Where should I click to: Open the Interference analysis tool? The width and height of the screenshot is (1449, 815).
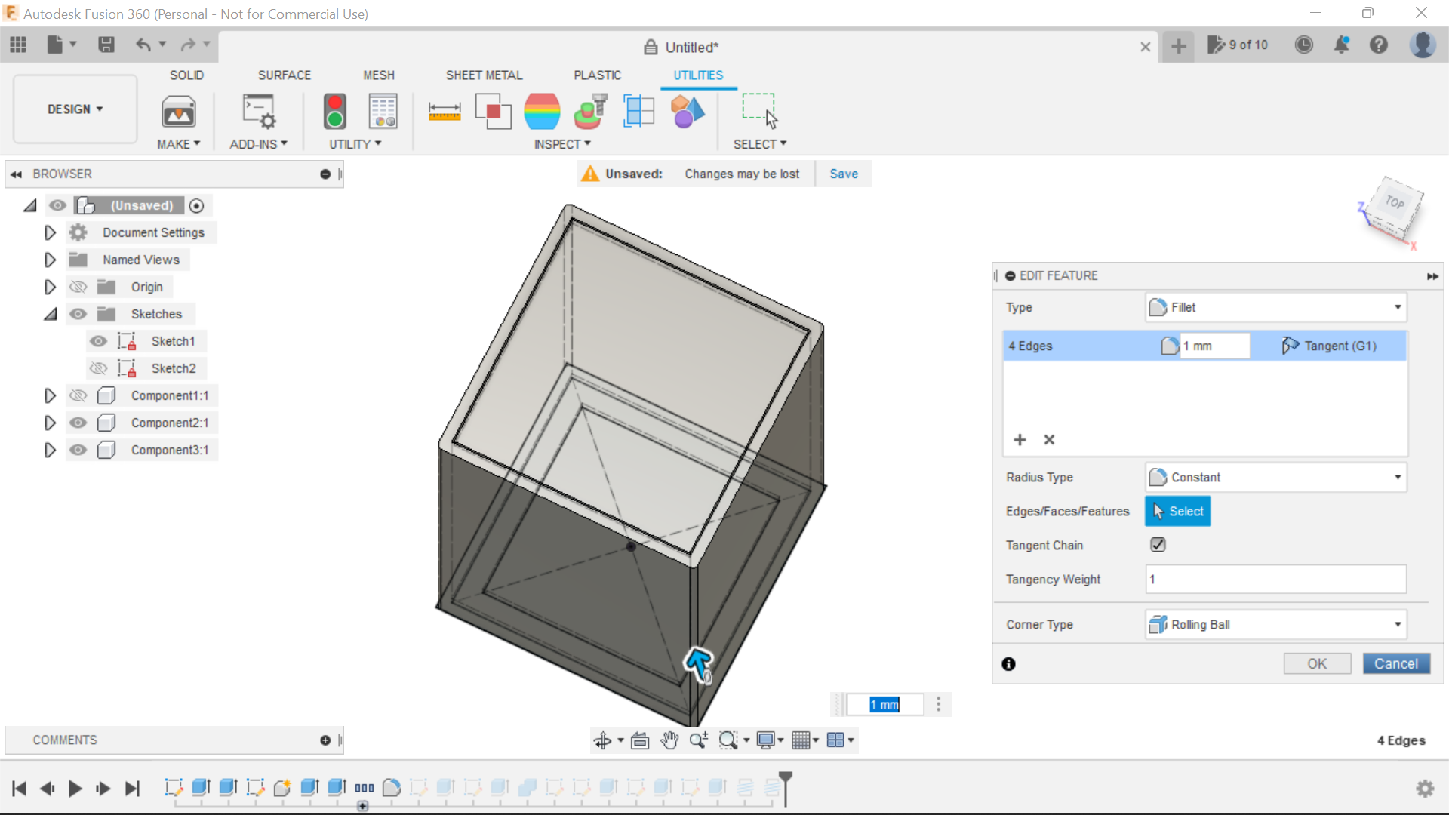(x=493, y=111)
